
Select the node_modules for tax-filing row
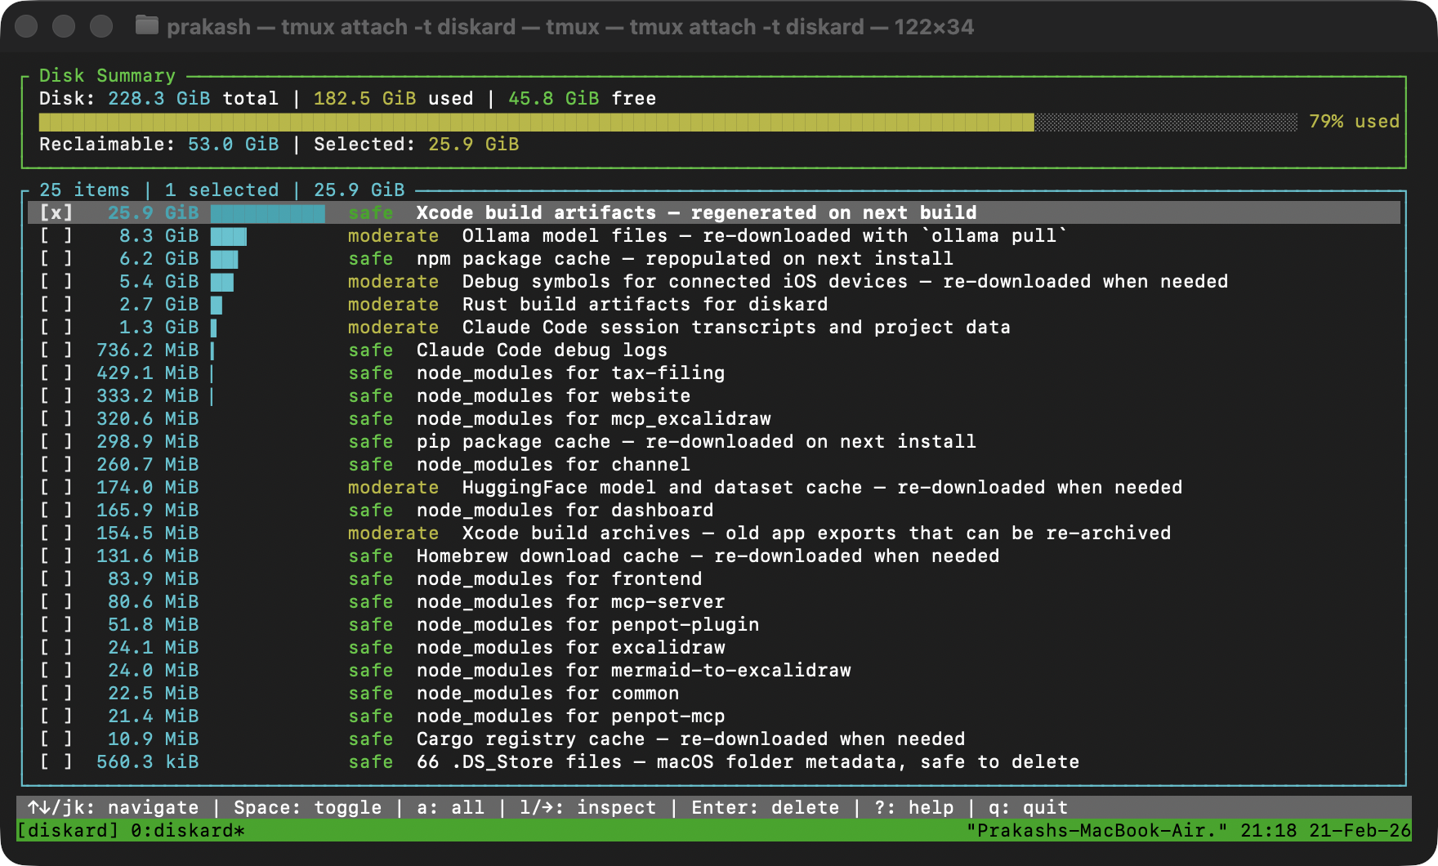click(x=714, y=373)
